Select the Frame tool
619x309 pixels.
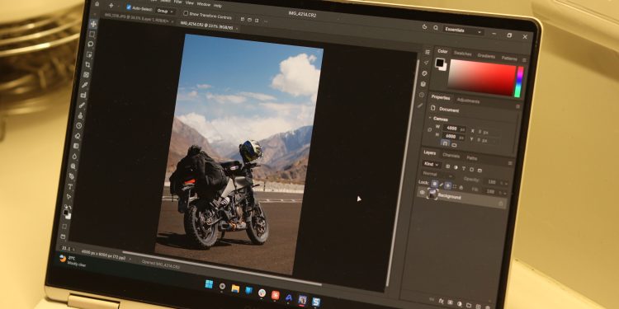[x=87, y=75]
